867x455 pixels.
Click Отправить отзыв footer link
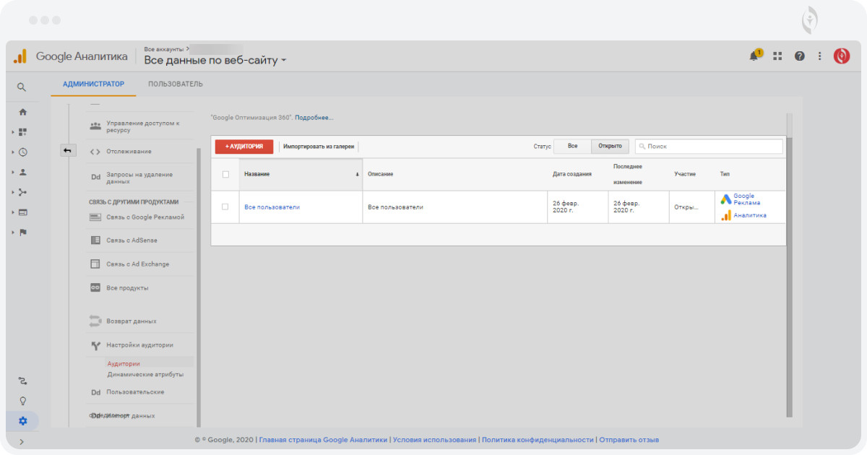tap(629, 439)
